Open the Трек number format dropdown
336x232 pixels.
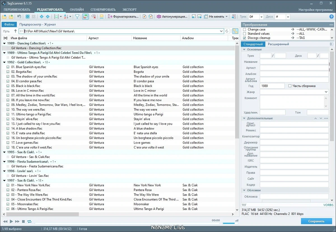click(x=261, y=17)
